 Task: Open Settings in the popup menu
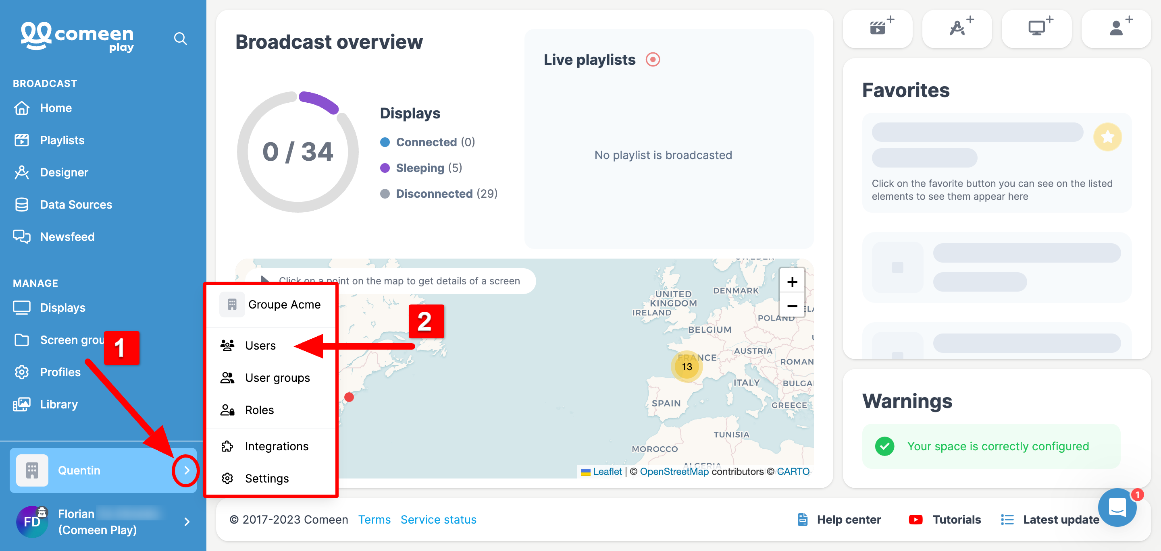point(266,478)
